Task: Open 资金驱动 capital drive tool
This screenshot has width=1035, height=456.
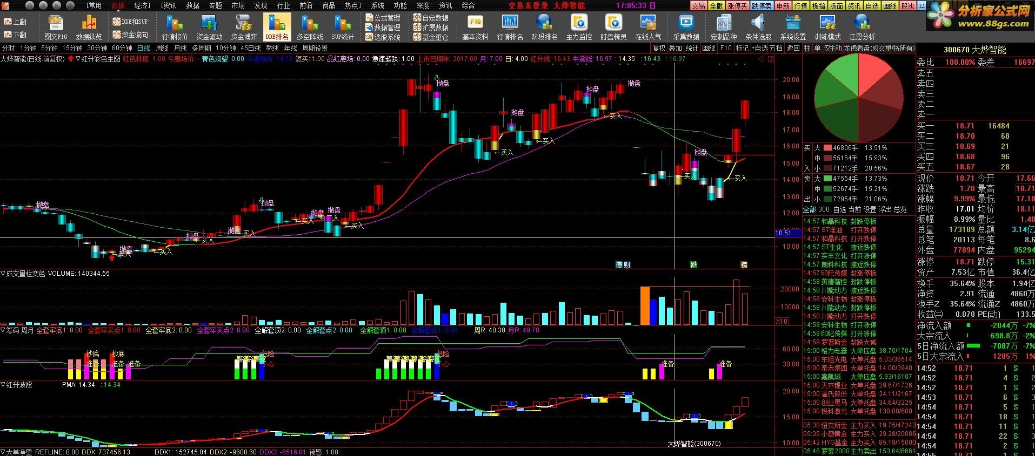Action: tap(209, 28)
